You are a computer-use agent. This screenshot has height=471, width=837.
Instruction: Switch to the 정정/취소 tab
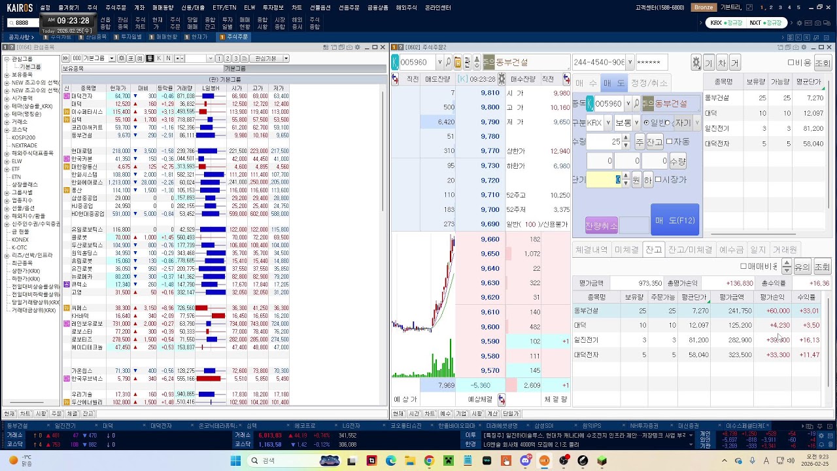(649, 83)
